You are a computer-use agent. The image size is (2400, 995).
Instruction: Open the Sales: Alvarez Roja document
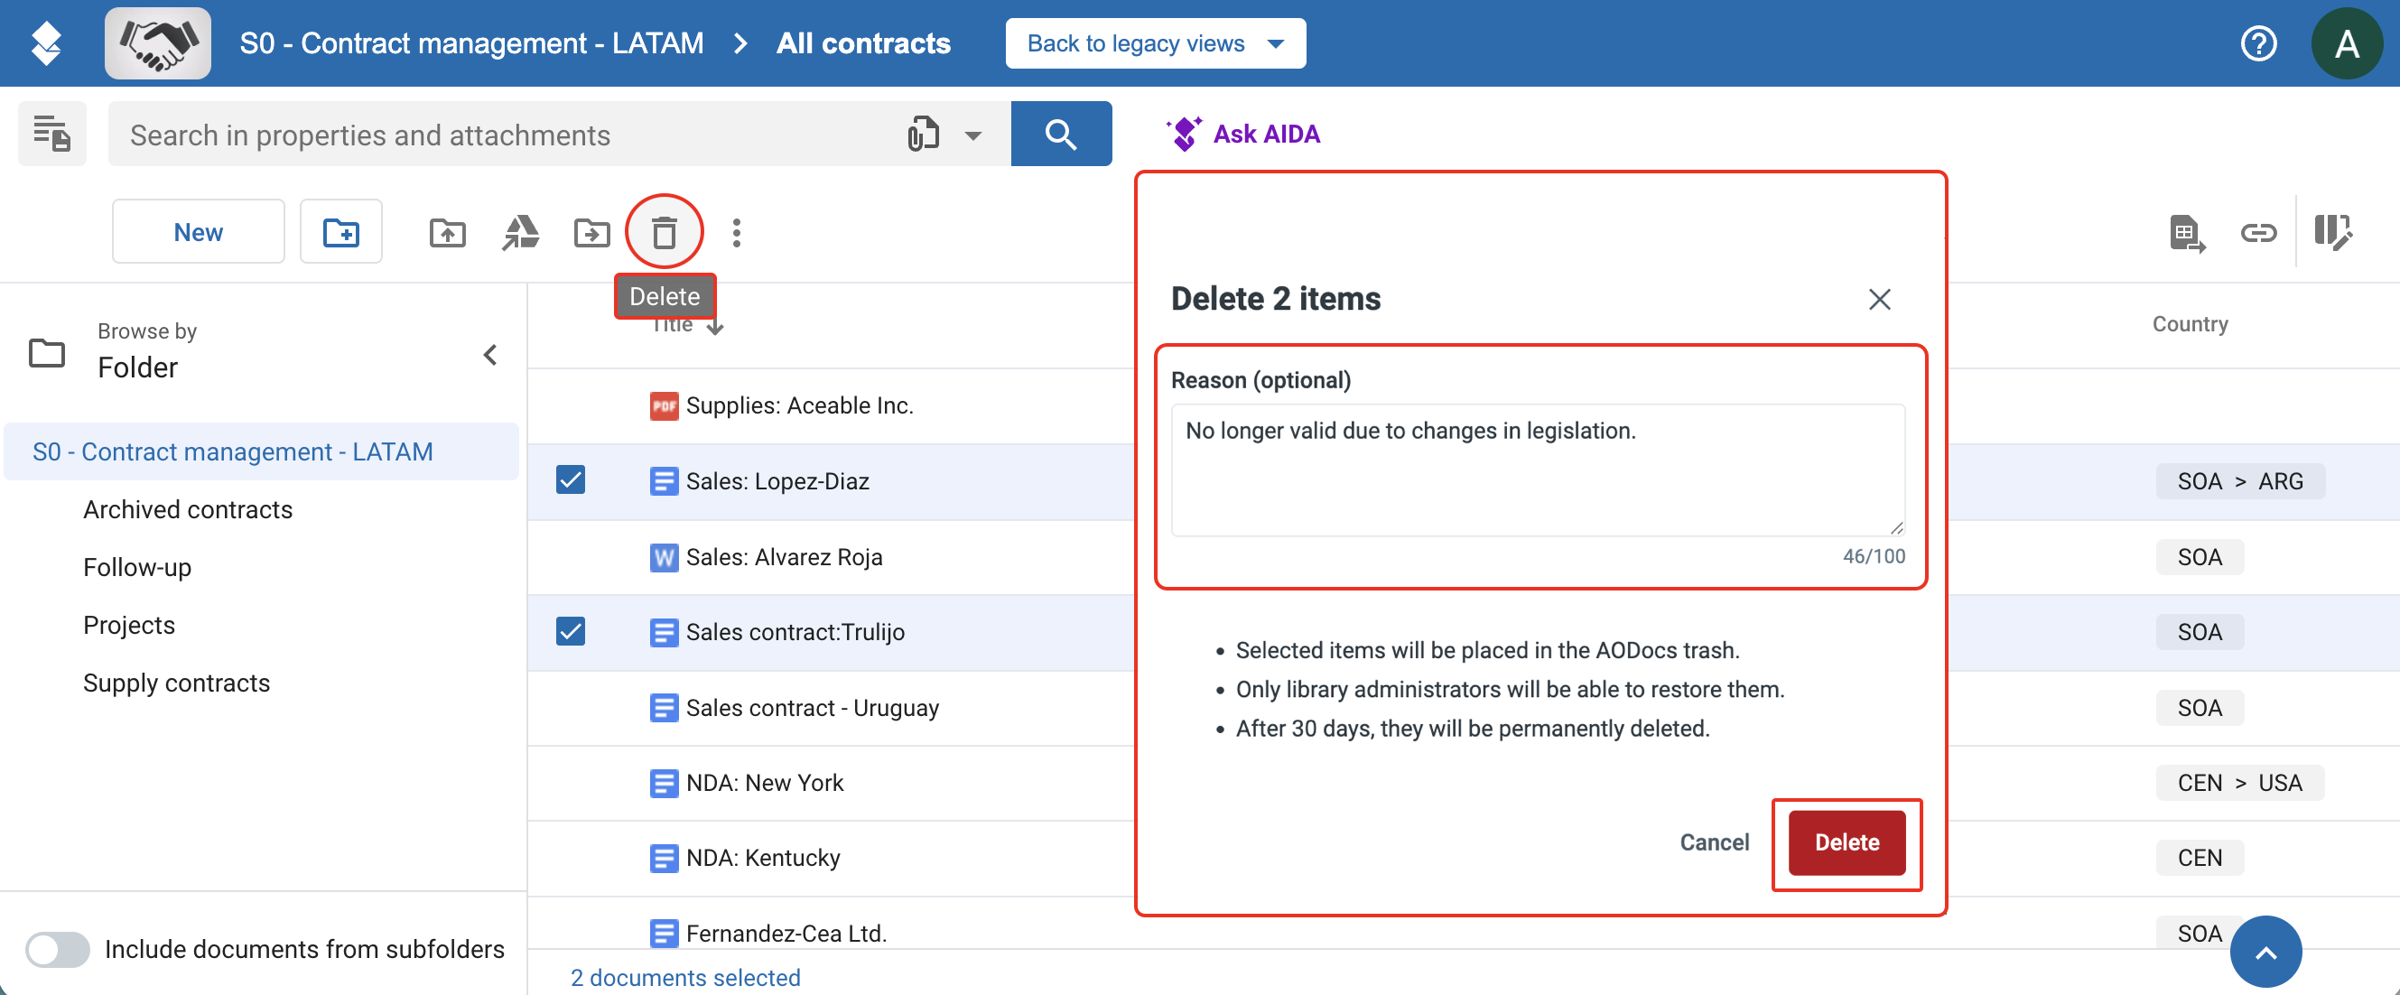784,557
